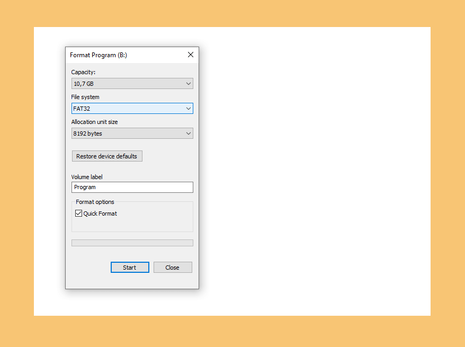Click the Close button in dialog
Viewport: 465px width, 347px height.
[x=173, y=267]
